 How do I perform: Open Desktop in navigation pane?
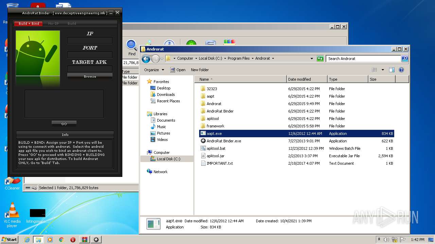tap(163, 88)
